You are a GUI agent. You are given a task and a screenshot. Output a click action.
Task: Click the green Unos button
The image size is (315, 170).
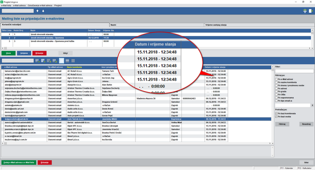click(x=8, y=53)
